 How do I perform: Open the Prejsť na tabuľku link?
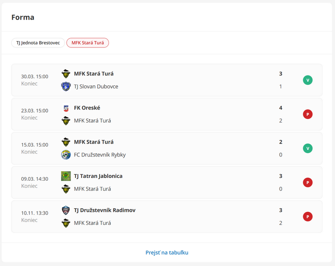pos(167,253)
